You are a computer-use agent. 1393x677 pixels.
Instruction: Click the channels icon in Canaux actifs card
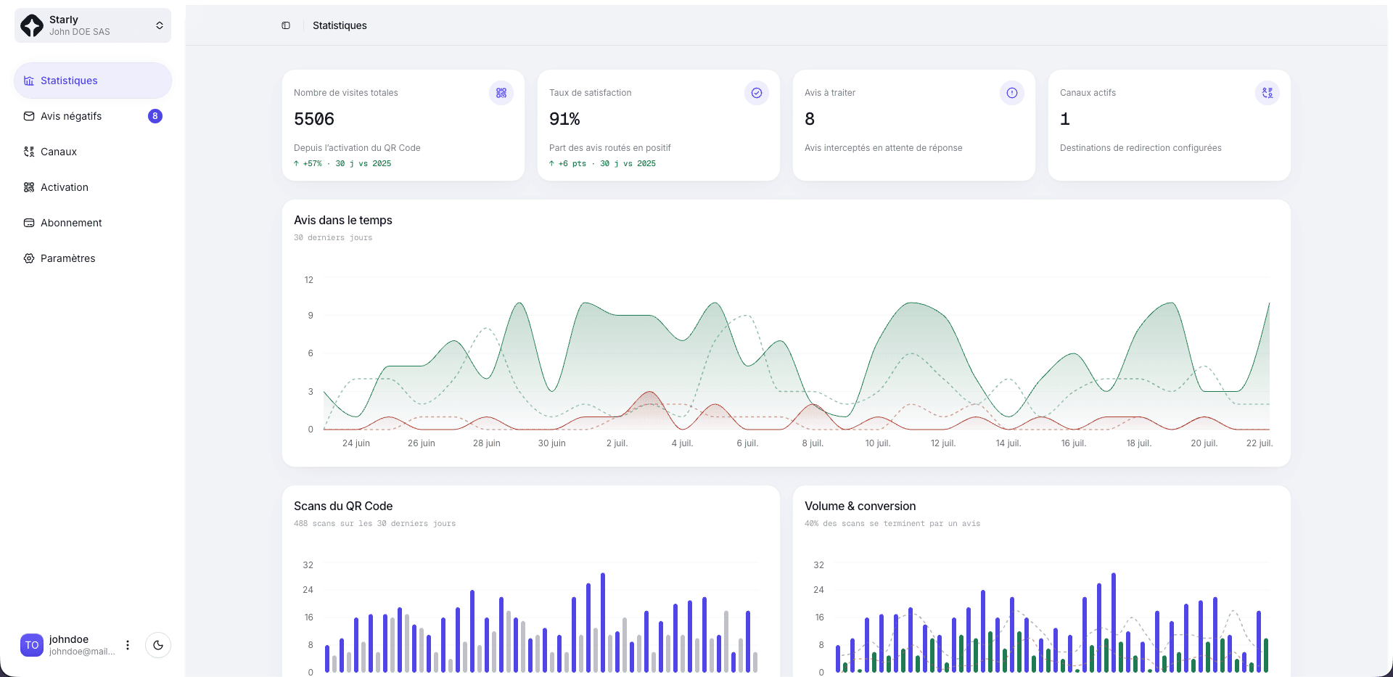pyautogui.click(x=1267, y=93)
